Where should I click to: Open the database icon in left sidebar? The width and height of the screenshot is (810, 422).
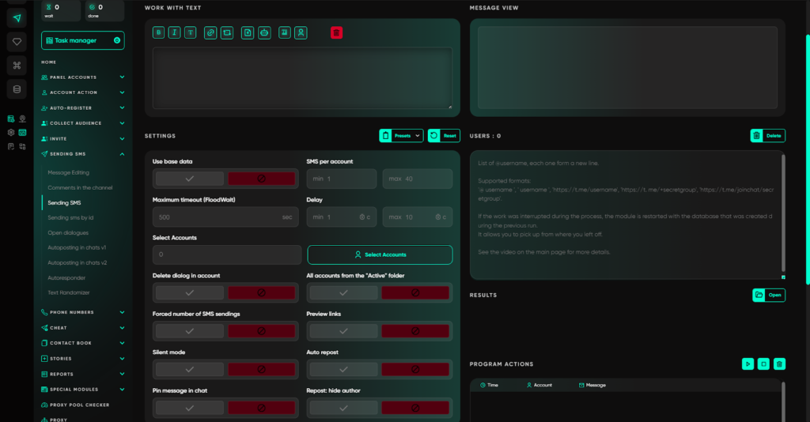point(17,89)
